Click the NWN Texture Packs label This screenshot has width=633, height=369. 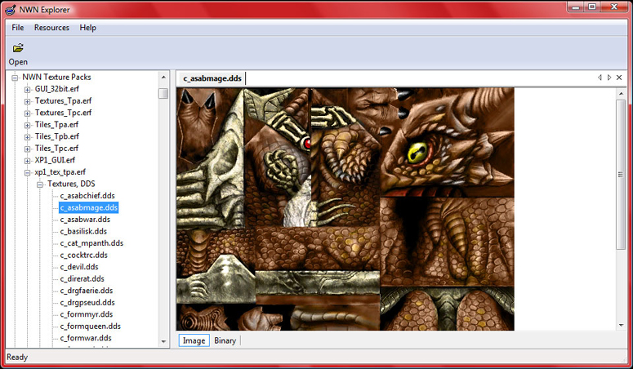coord(56,77)
